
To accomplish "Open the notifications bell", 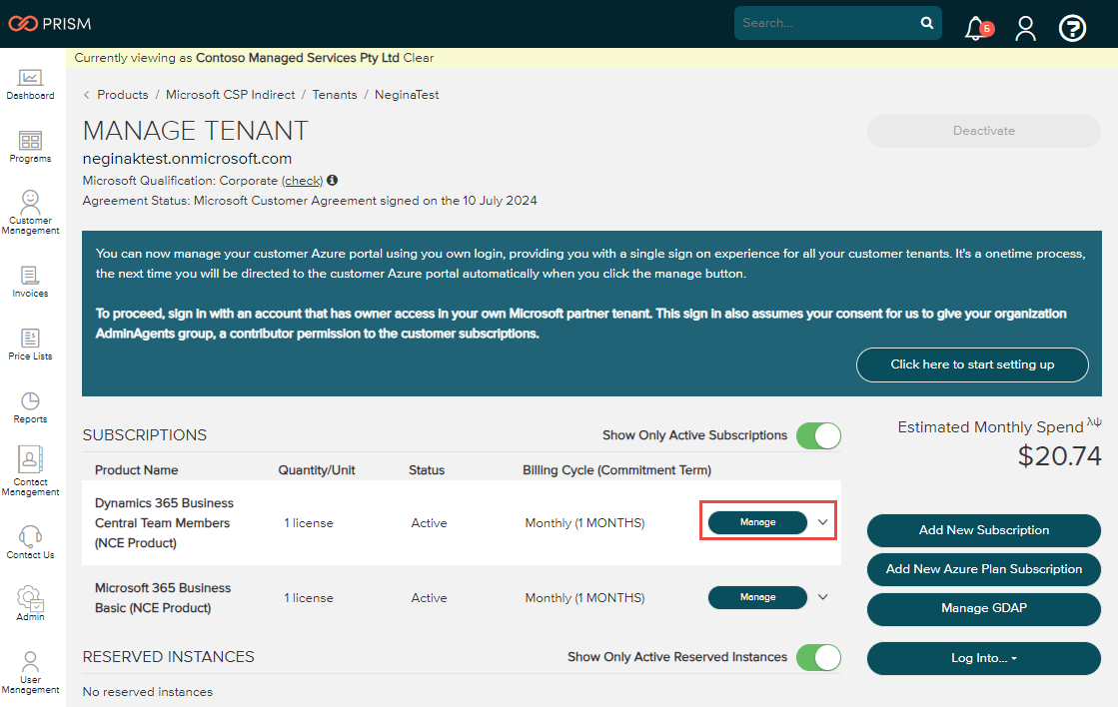I will [977, 29].
